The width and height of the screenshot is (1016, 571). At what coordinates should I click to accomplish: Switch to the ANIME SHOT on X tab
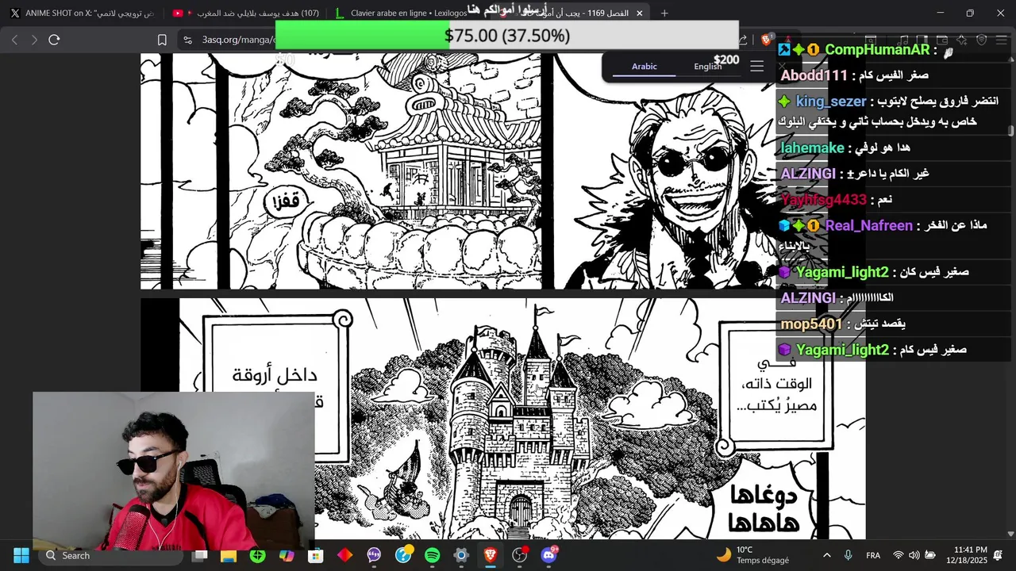point(82,13)
